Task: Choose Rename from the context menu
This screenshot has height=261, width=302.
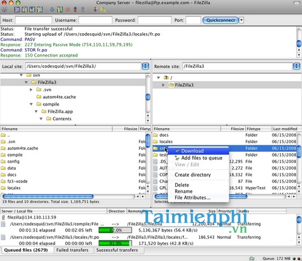Action: [x=198, y=191]
